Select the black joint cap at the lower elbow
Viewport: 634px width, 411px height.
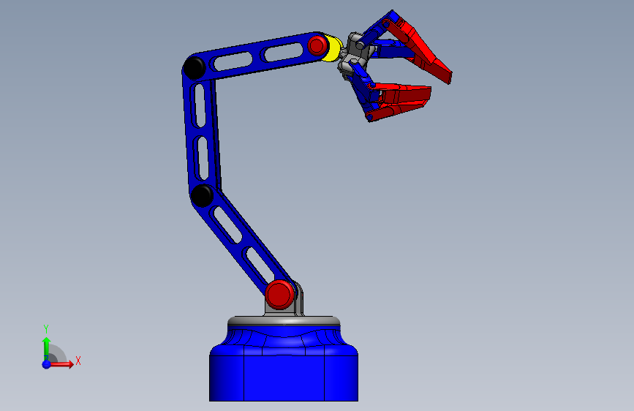[202, 195]
